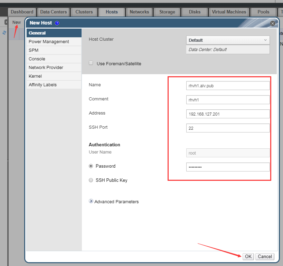Switch to Virtual Machines tab
Screen dimensions: 283x266
[x=229, y=12]
